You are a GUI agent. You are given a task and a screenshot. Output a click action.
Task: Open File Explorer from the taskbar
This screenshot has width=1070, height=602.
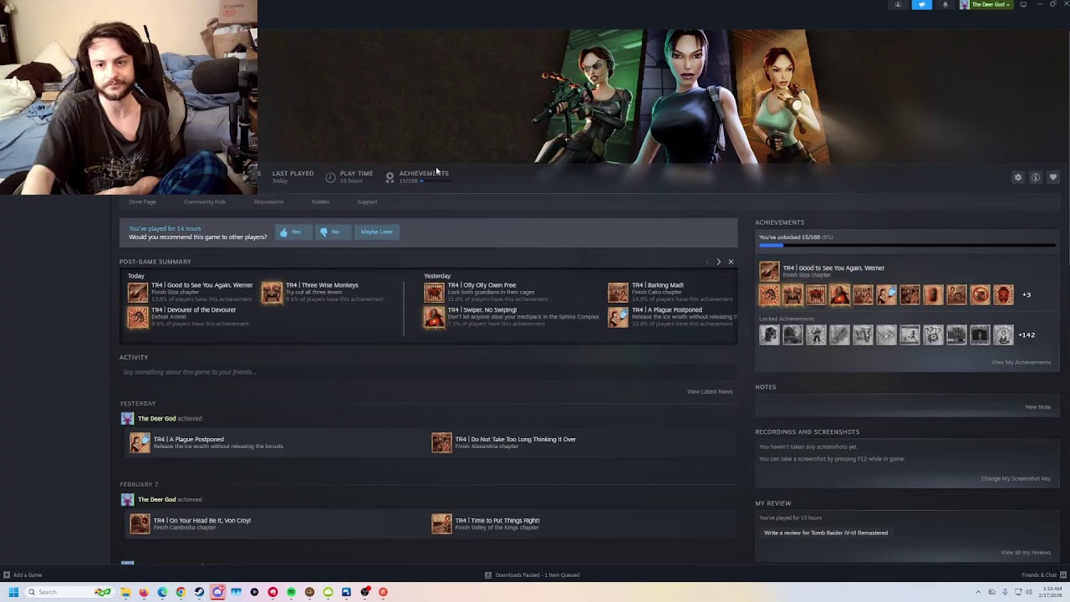tap(125, 592)
